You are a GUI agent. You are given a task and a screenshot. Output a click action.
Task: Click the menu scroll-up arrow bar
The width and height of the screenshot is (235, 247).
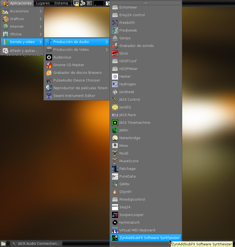[x=146, y=3]
